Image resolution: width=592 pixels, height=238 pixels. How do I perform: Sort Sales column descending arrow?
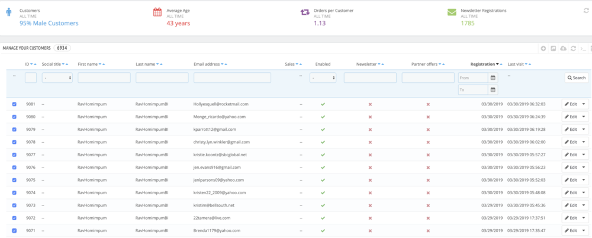click(x=297, y=65)
